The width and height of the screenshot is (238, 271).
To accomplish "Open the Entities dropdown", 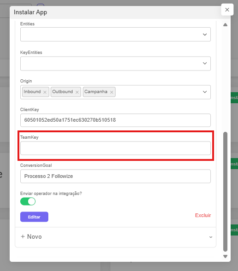I will (115, 34).
